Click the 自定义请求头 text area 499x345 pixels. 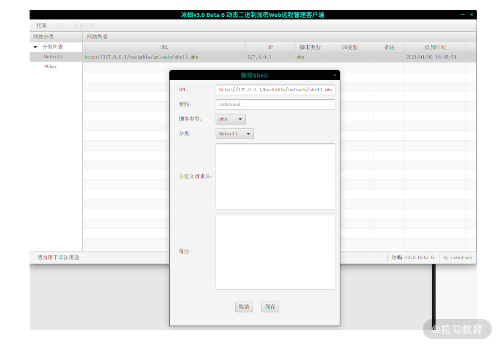coord(275,177)
